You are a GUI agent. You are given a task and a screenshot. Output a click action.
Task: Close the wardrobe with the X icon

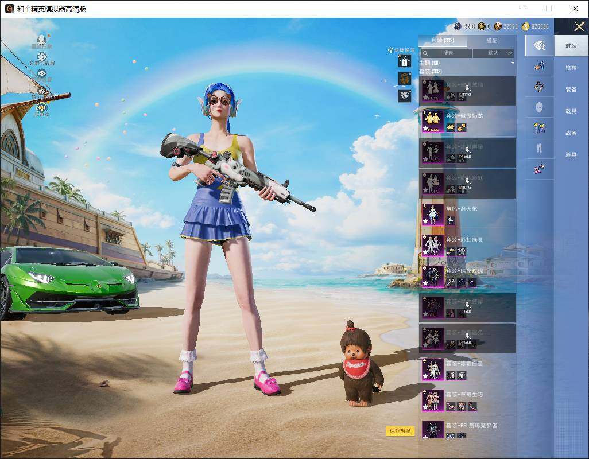[x=579, y=26]
